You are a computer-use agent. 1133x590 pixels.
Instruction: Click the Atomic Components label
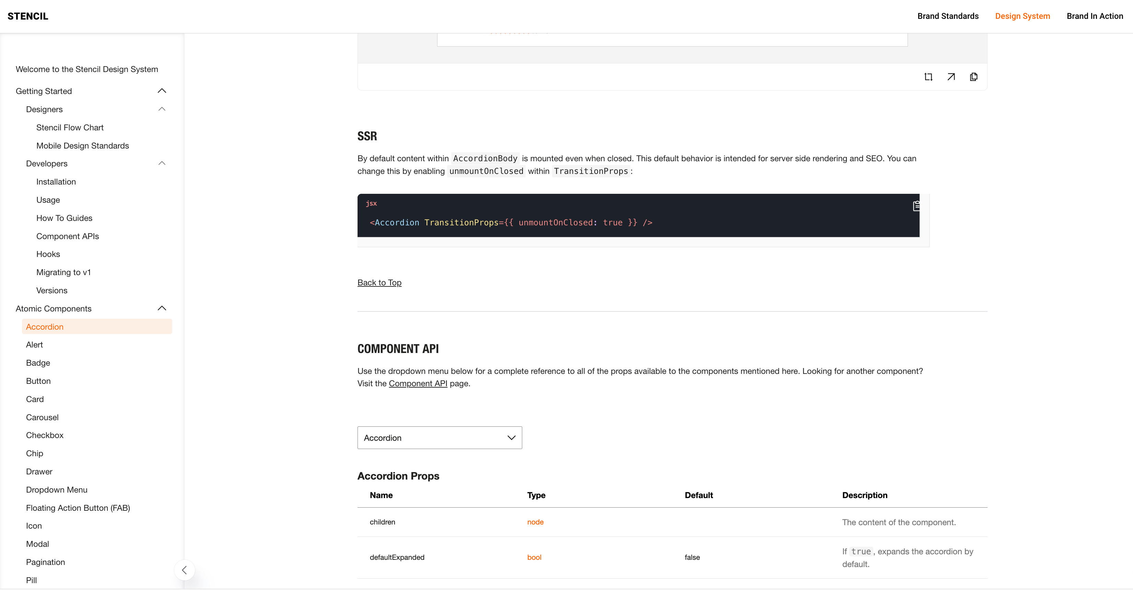point(54,309)
